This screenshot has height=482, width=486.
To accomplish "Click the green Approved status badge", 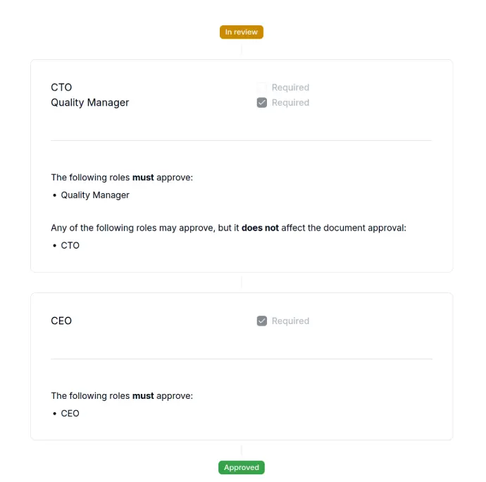I will [x=242, y=467].
